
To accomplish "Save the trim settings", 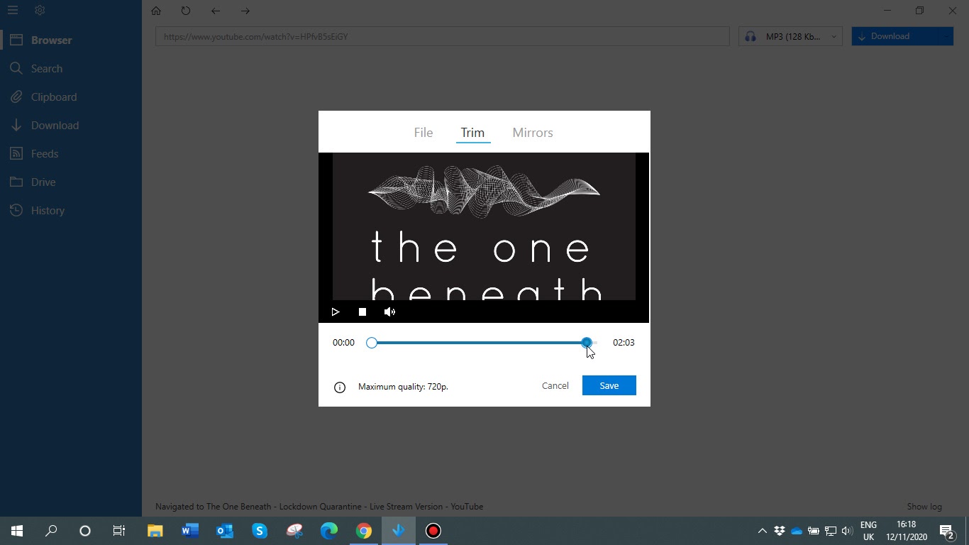I will [x=609, y=385].
